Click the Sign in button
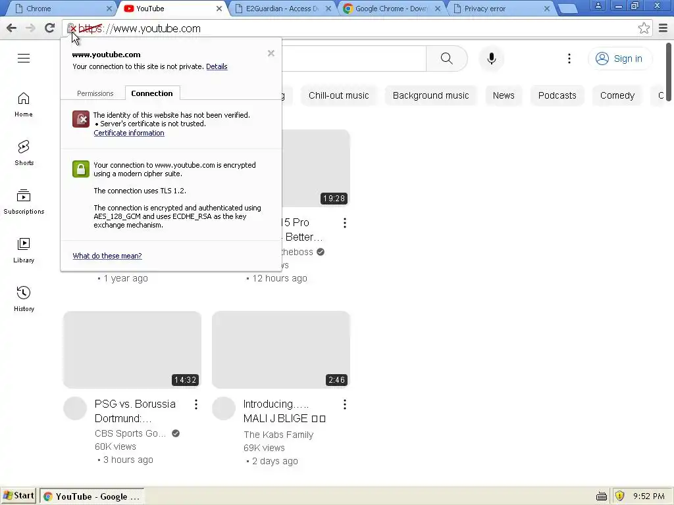The width and height of the screenshot is (674, 505). click(619, 59)
